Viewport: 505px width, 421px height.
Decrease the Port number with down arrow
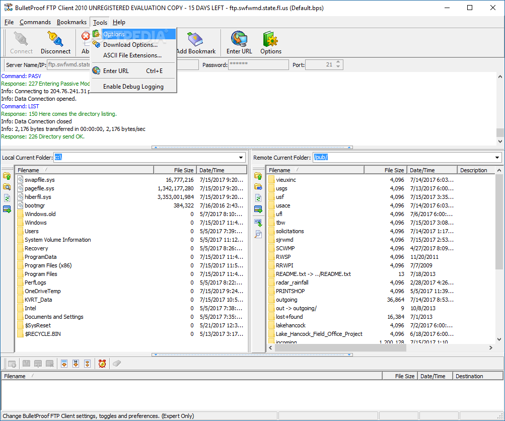[338, 66]
